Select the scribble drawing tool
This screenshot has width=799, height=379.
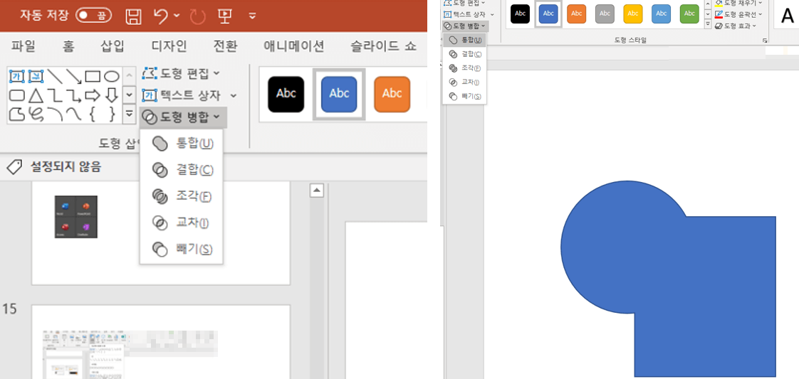[36, 114]
